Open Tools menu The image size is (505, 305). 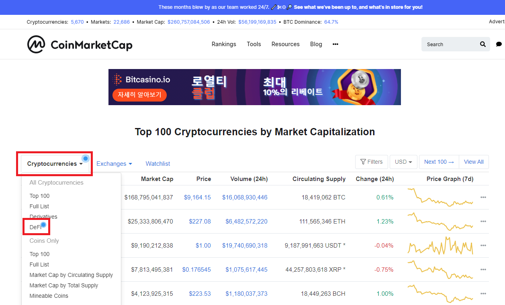[x=254, y=44]
